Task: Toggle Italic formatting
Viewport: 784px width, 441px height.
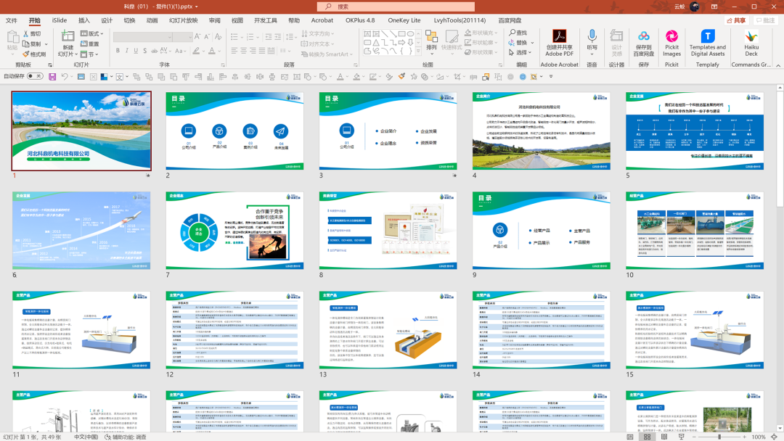Action: tap(127, 51)
